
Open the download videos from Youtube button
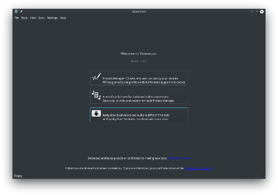(139, 115)
